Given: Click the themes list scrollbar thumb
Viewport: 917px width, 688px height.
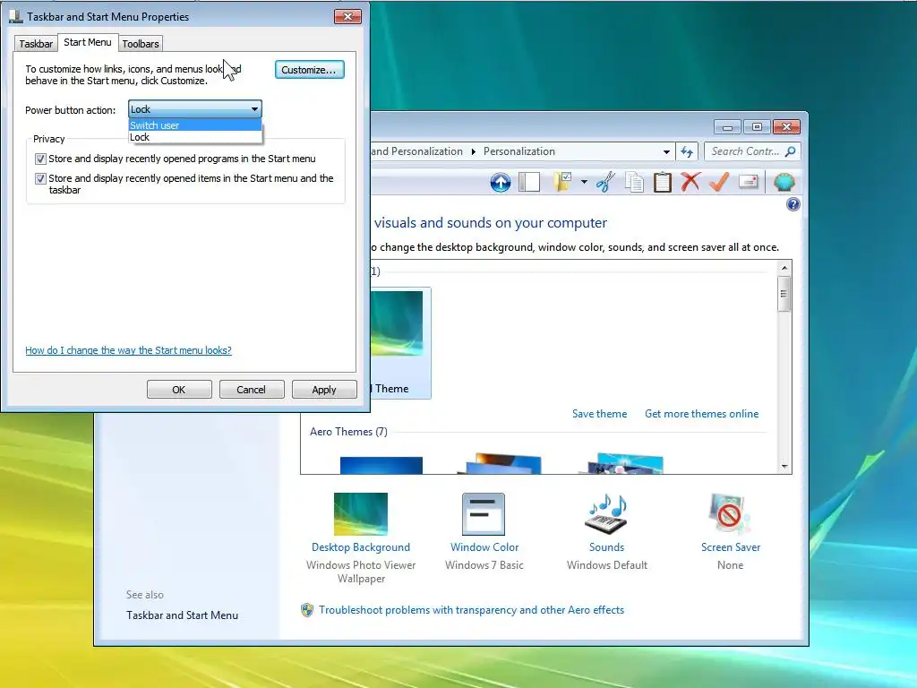Looking at the screenshot, I should (x=784, y=293).
